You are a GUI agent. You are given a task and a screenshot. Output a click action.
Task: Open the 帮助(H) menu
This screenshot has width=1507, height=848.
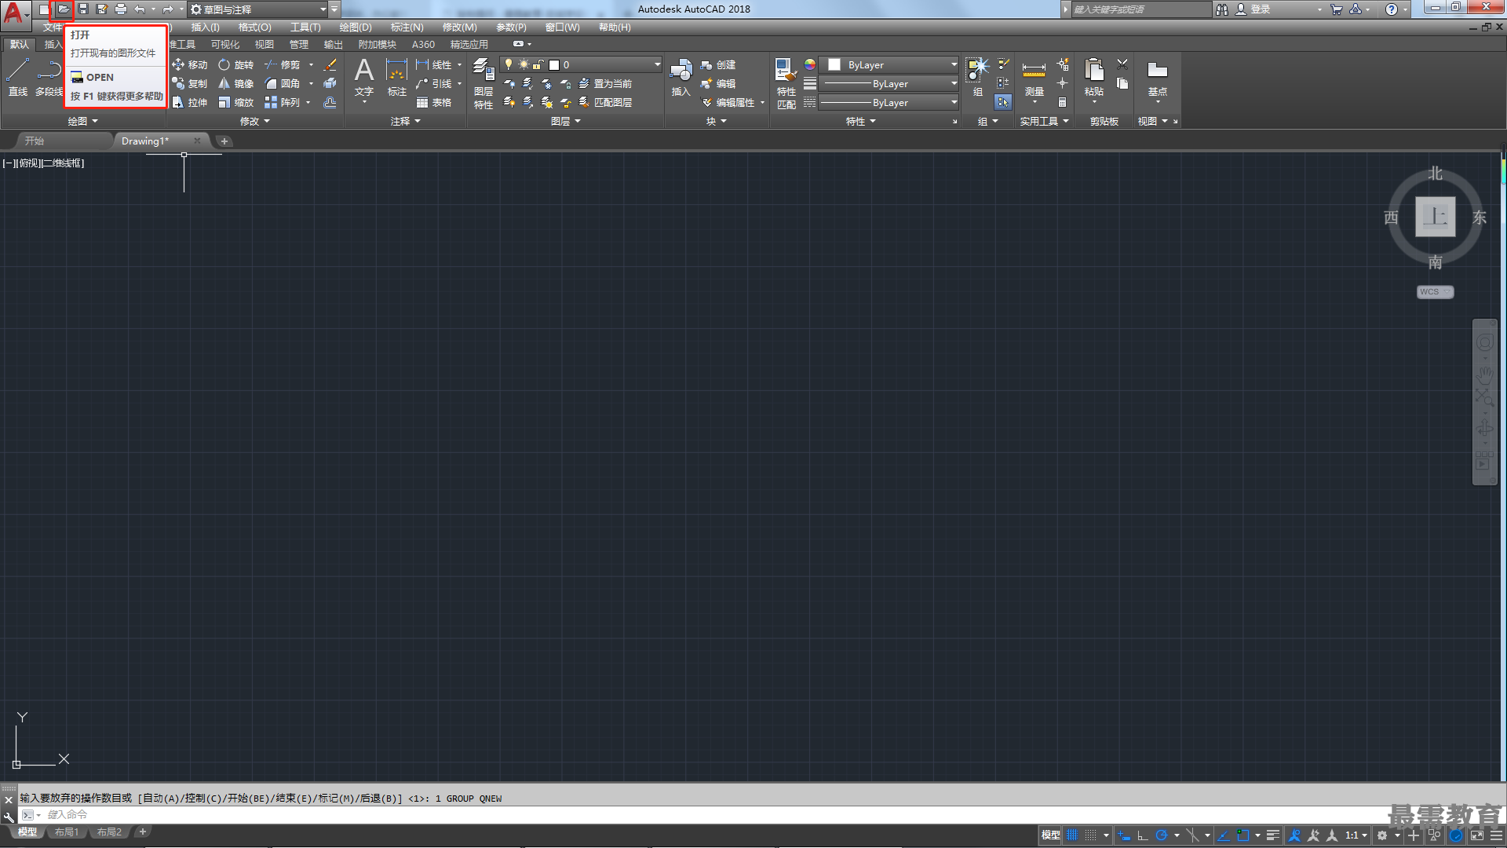[x=615, y=27]
